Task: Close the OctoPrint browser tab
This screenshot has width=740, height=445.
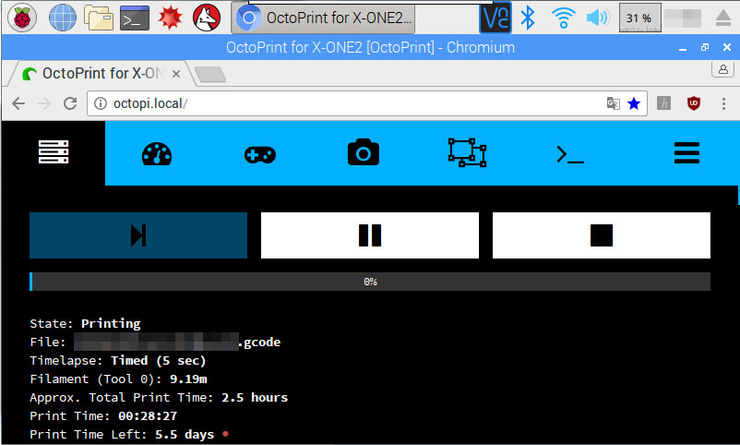Action: [x=176, y=74]
